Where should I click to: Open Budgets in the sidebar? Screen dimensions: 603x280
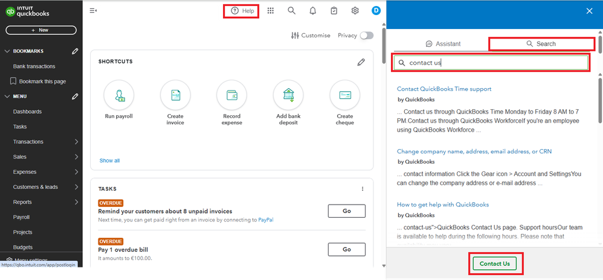(23, 247)
